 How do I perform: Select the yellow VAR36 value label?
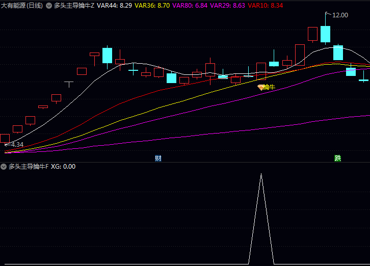pyautogui.click(x=152, y=6)
